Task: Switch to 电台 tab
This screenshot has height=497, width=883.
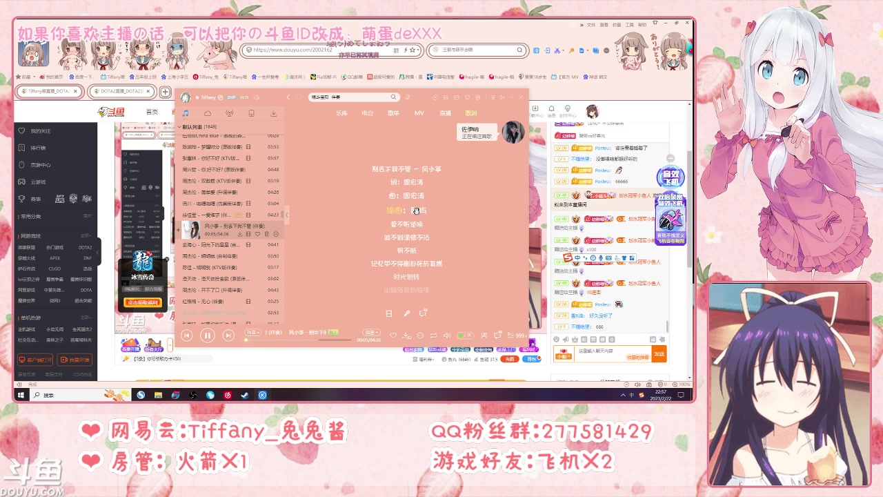Action: click(368, 113)
